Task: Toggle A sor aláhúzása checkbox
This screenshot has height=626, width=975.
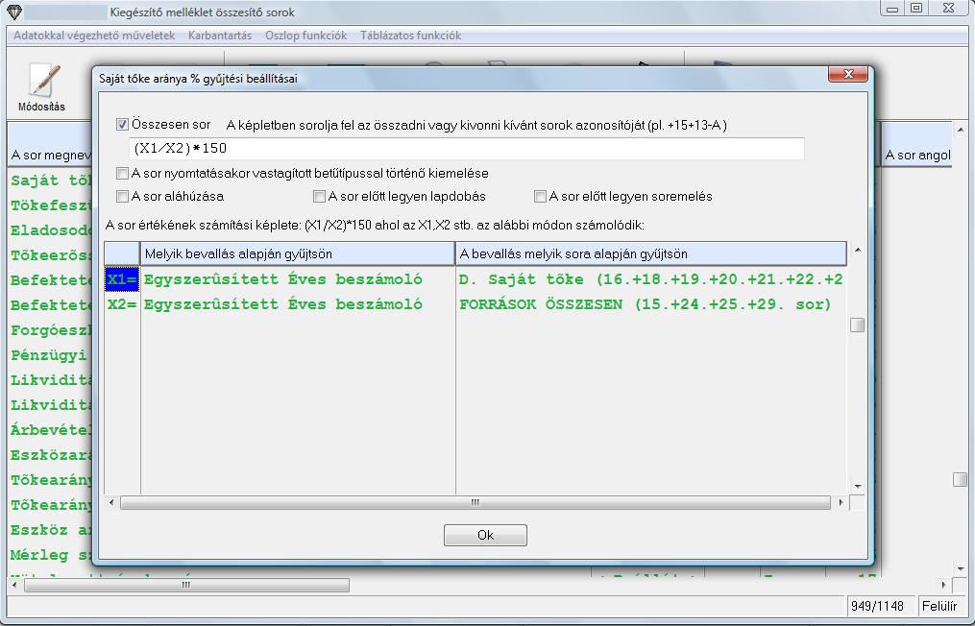Action: 123,197
